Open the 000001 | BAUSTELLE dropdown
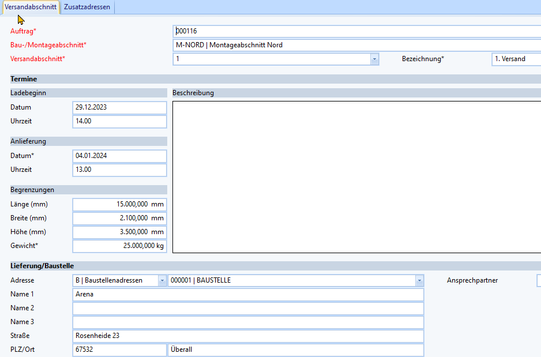The width and height of the screenshot is (541, 357). 419,281
